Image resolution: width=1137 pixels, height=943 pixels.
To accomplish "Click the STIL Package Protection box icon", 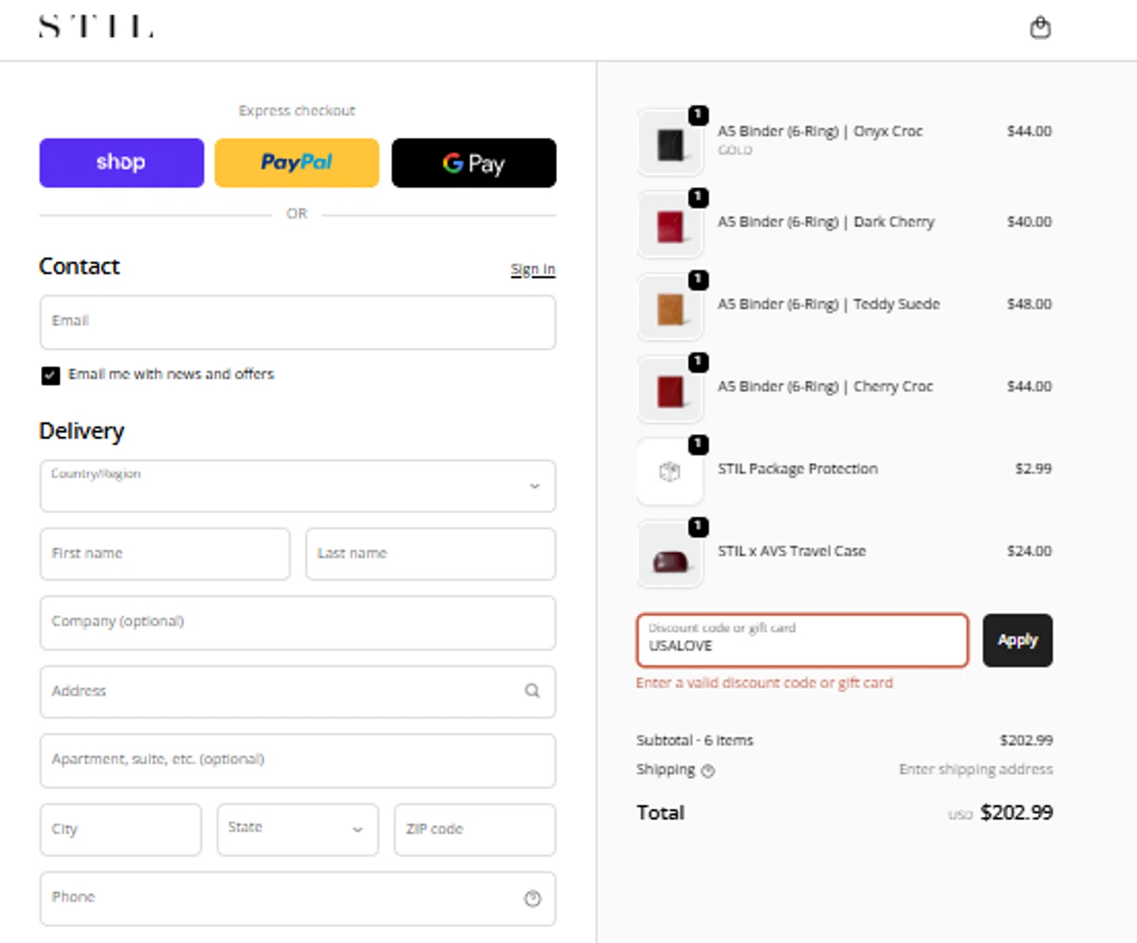I will click(x=670, y=472).
